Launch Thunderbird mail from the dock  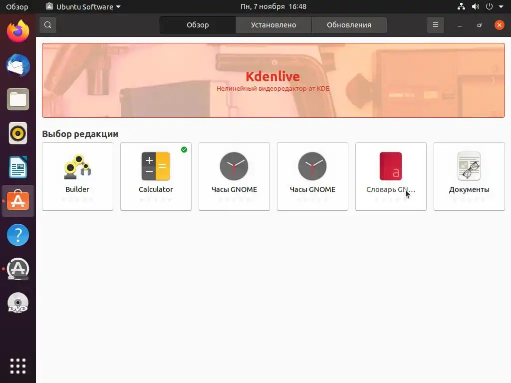[x=18, y=65]
